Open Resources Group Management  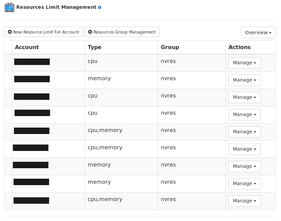(122, 32)
